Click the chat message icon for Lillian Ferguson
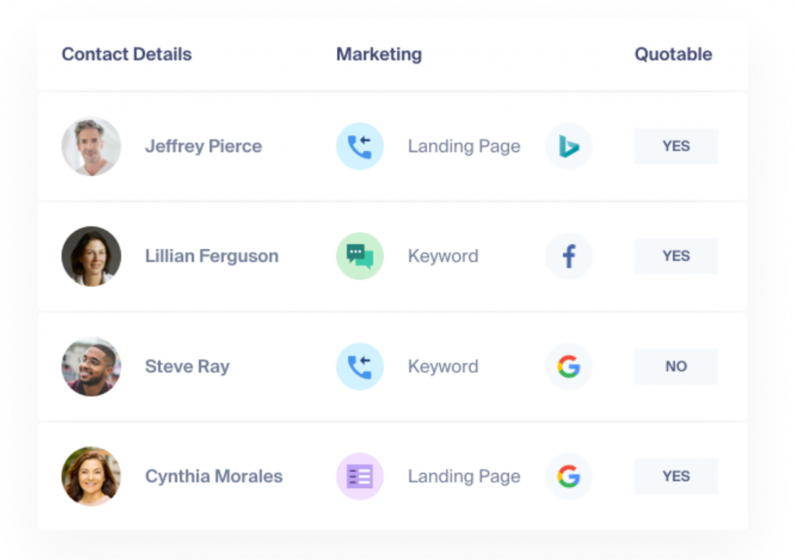This screenshot has height=560, width=794. coord(360,257)
